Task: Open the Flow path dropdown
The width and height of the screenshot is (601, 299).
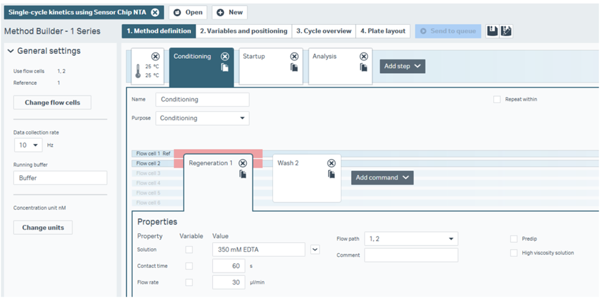Action: (x=411, y=239)
